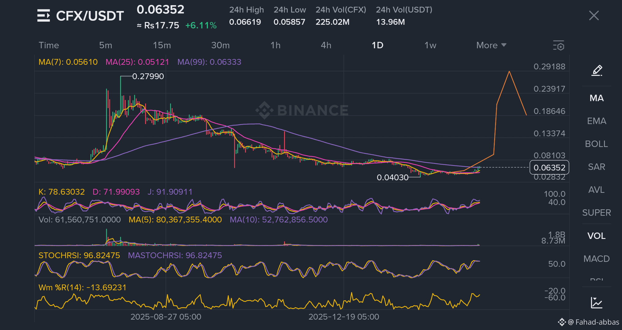
Task: Click the 0.06352 price tag on axis
Action: pos(549,167)
